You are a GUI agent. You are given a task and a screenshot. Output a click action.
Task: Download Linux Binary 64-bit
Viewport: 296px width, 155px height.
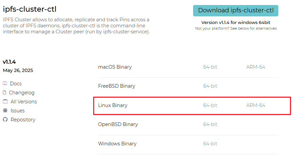[x=210, y=105]
